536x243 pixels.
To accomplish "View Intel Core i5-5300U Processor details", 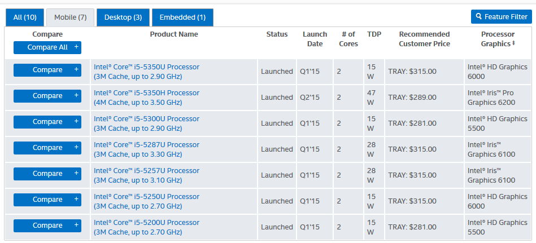I will click(x=147, y=123).
